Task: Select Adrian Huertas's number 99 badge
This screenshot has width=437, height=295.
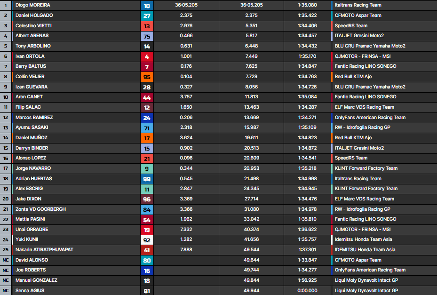Action: [147, 179]
